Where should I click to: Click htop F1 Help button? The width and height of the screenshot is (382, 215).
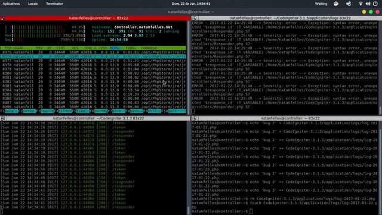pyautogui.click(x=10, y=111)
